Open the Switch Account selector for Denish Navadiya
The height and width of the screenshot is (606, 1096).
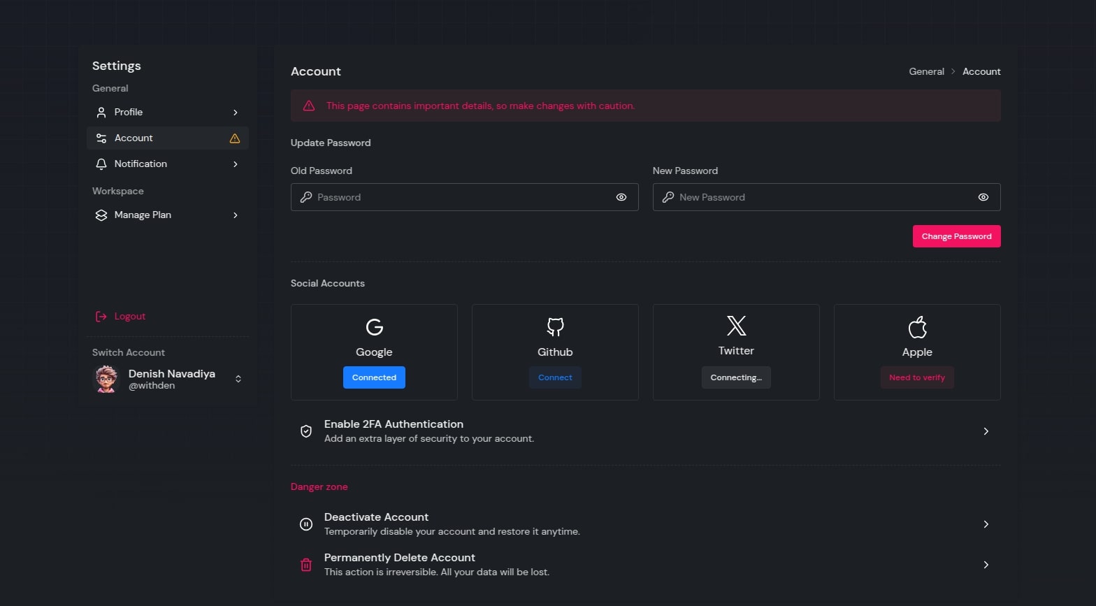point(238,379)
